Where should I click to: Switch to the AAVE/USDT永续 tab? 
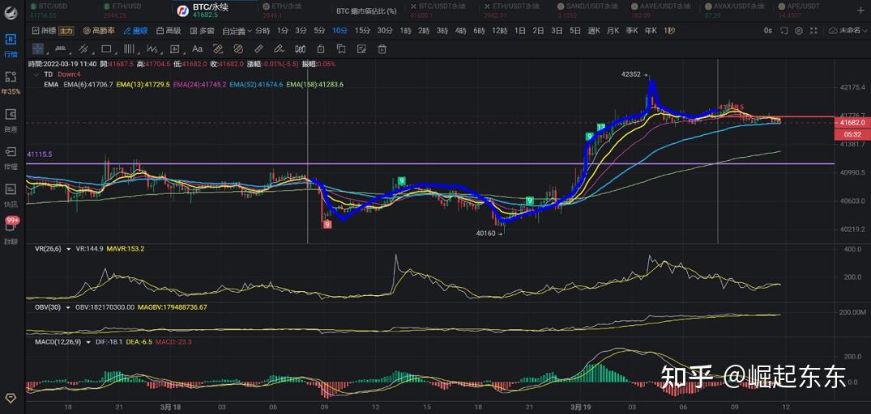click(x=662, y=10)
